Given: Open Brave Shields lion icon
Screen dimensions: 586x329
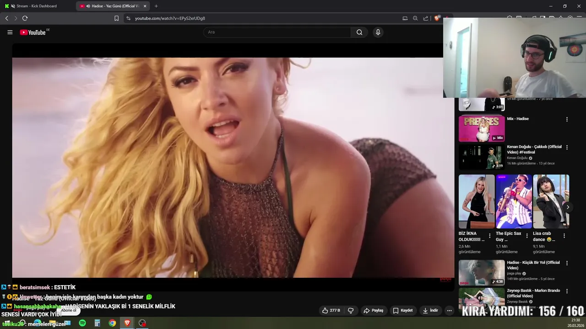Looking at the screenshot, I should pyautogui.click(x=437, y=18).
